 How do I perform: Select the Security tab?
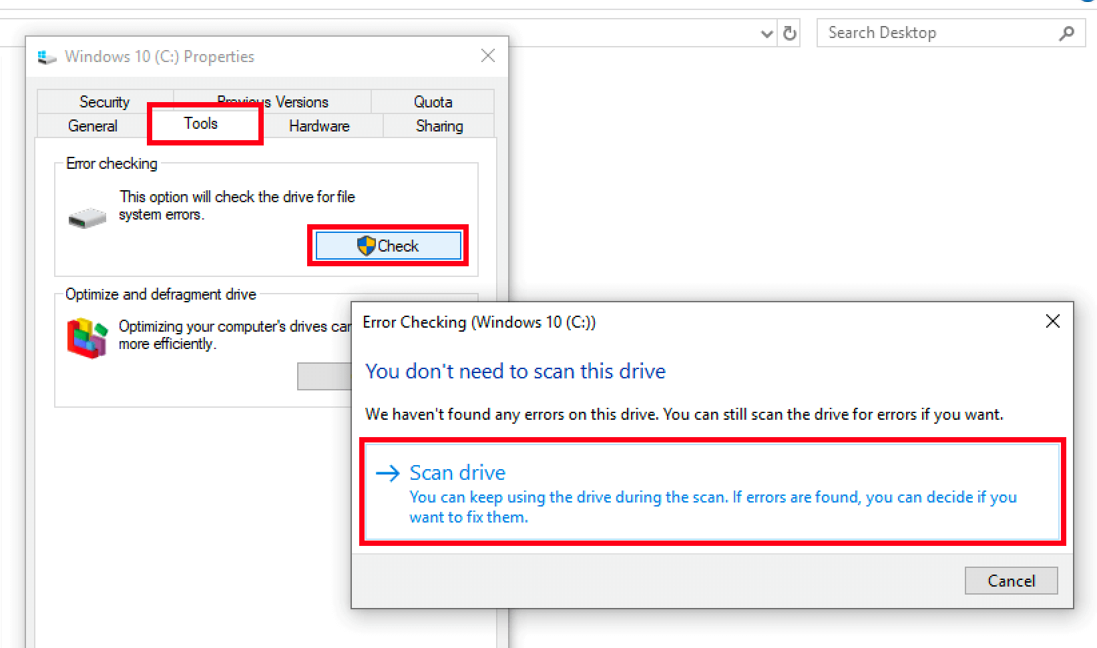click(x=104, y=101)
